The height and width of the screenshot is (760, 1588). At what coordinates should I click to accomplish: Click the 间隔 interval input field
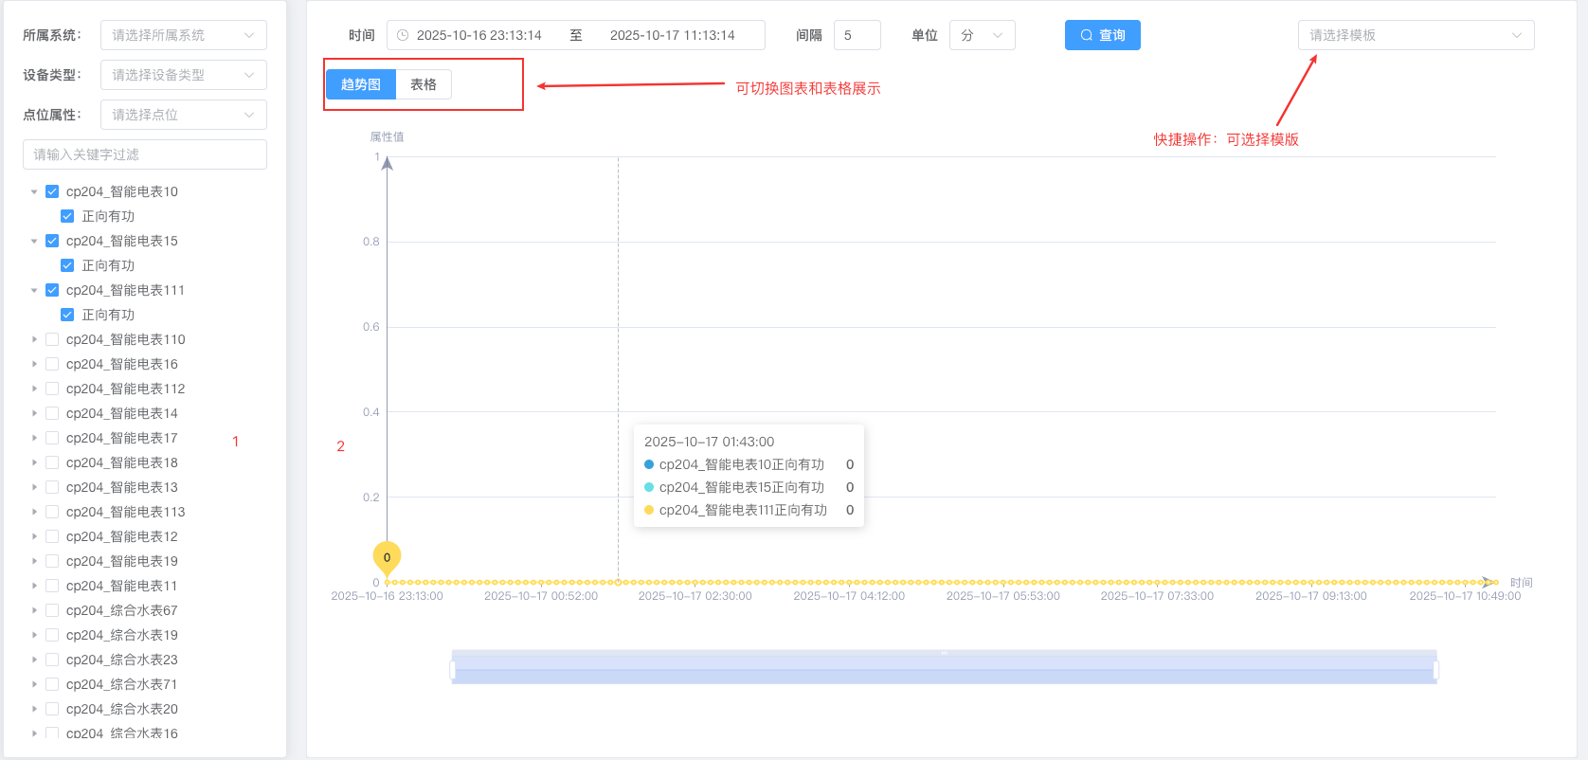coord(857,35)
